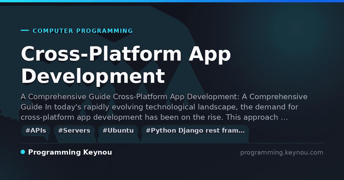Open the programming.keynou.com link
This screenshot has width=344, height=180.
pos(282,153)
